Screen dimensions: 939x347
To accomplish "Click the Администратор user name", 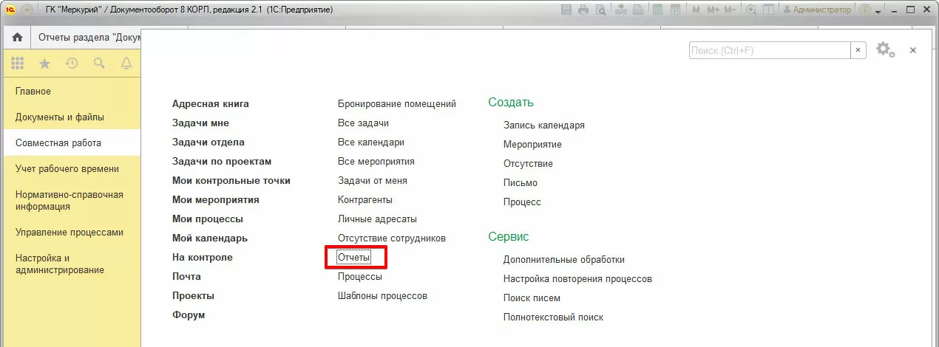I will (822, 10).
